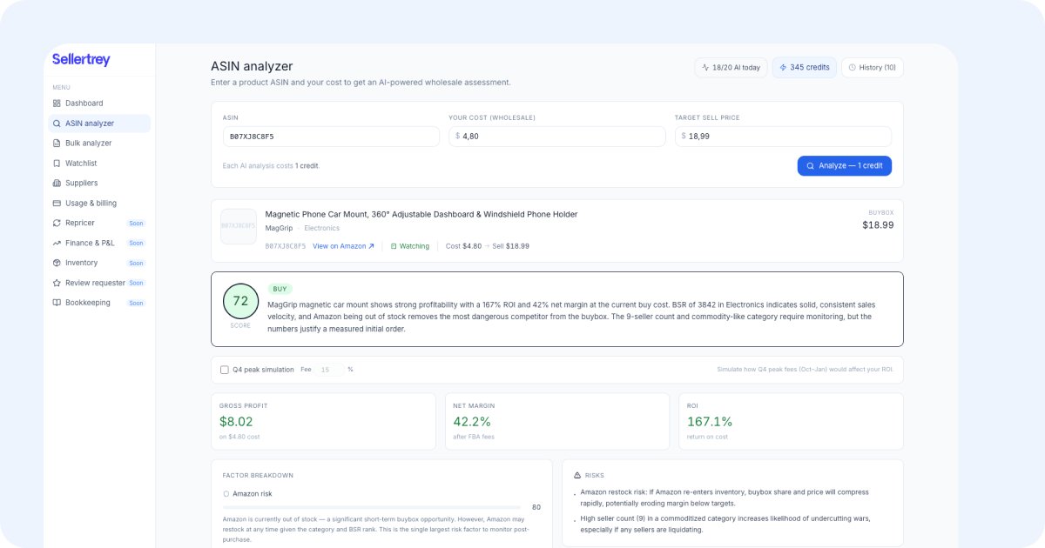Select the Review requester star icon
This screenshot has width=1045, height=548.
[57, 284]
